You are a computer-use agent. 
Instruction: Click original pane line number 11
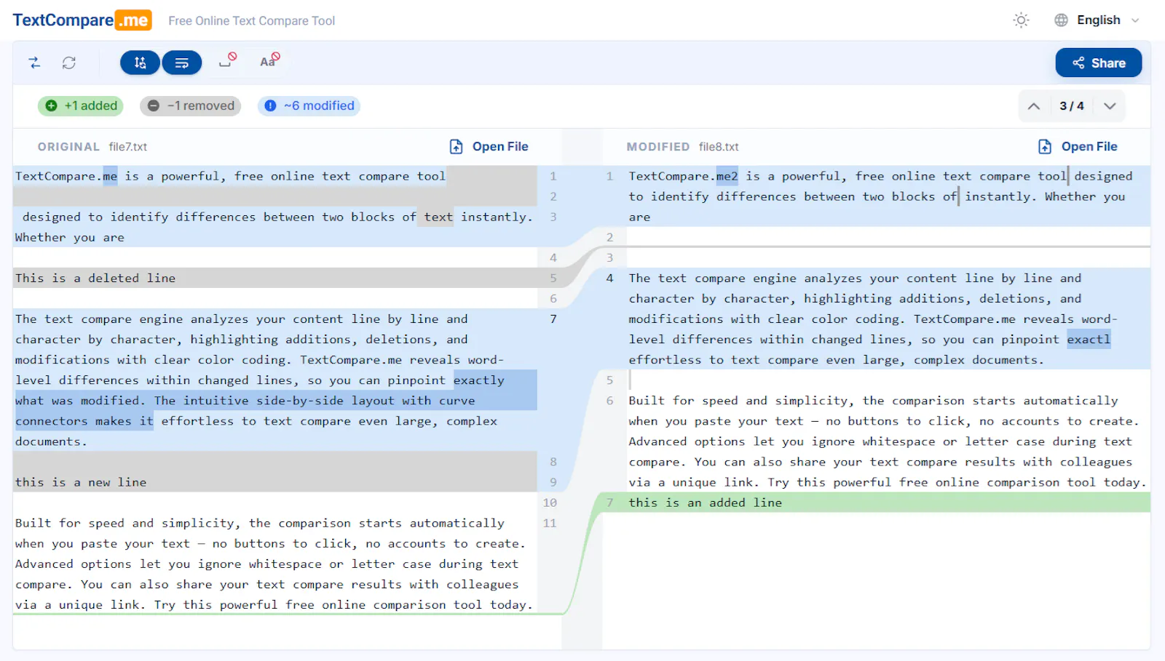point(550,523)
